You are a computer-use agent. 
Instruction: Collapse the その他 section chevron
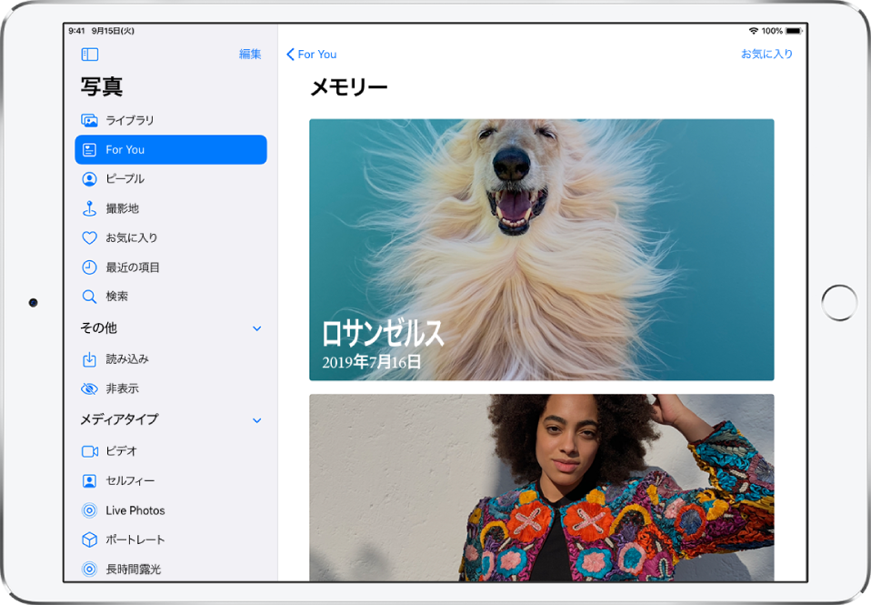pyautogui.click(x=257, y=328)
